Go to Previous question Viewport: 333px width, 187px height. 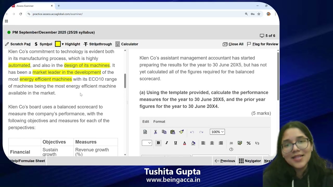pos(225,161)
